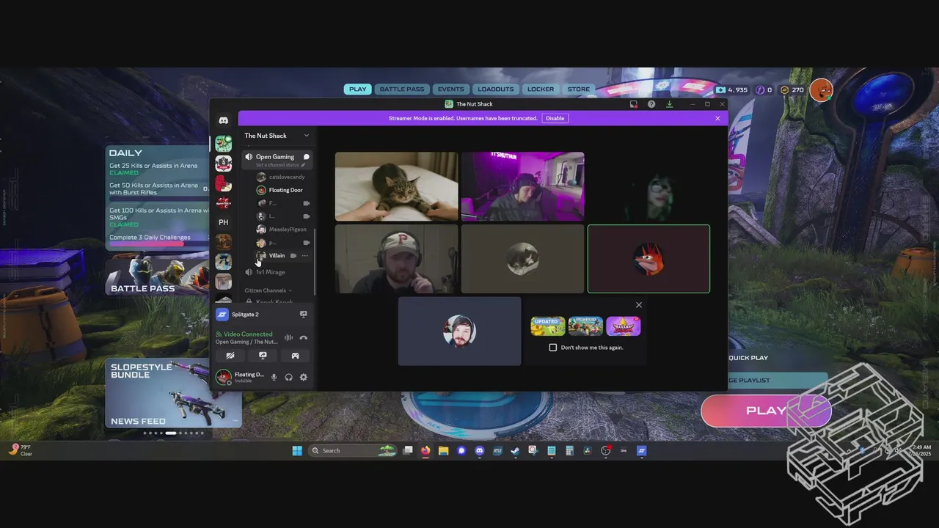The height and width of the screenshot is (528, 939).
Task: Open the PH server in Discord sidebar
Action: [x=223, y=222]
